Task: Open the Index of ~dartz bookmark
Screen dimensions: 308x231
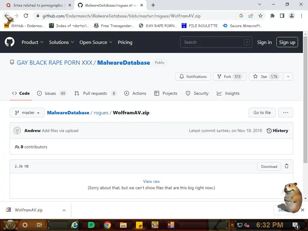Action: point(69,26)
